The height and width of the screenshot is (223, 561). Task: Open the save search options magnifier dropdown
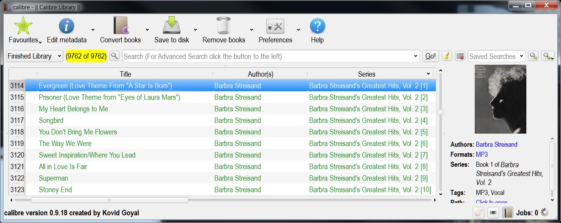(548, 56)
